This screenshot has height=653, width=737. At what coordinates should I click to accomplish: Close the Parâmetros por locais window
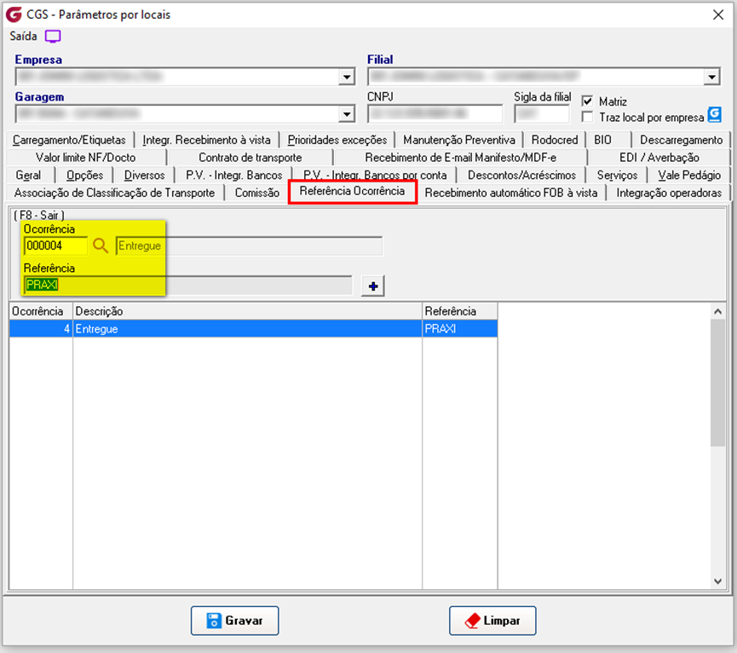717,14
